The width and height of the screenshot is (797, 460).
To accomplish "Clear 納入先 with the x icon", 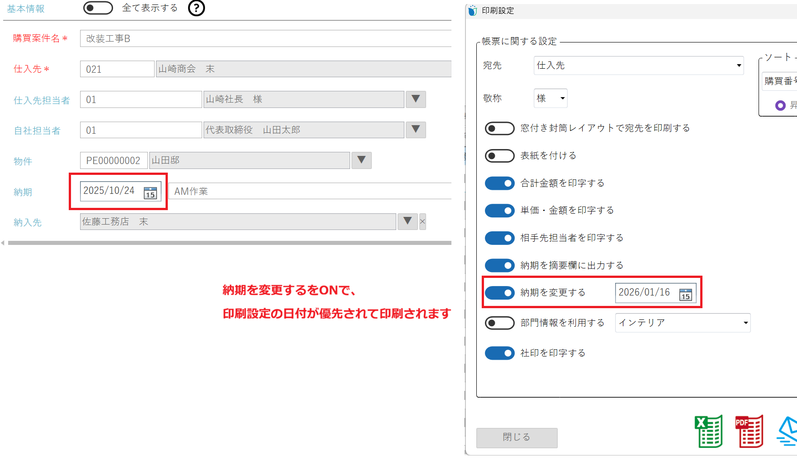I will [422, 221].
